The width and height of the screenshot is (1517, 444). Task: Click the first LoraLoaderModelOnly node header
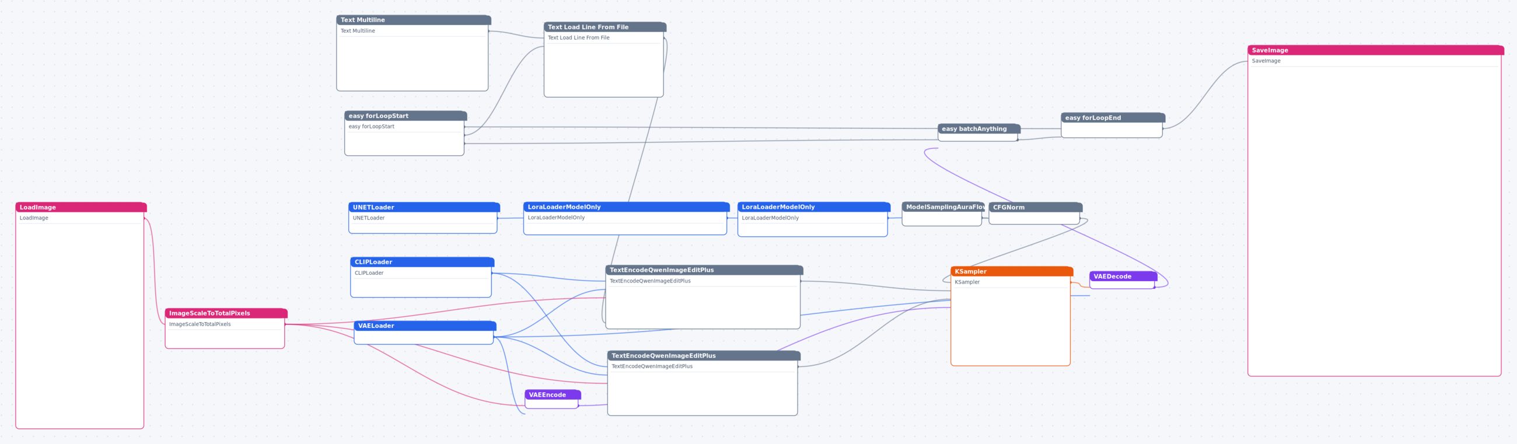pos(626,207)
